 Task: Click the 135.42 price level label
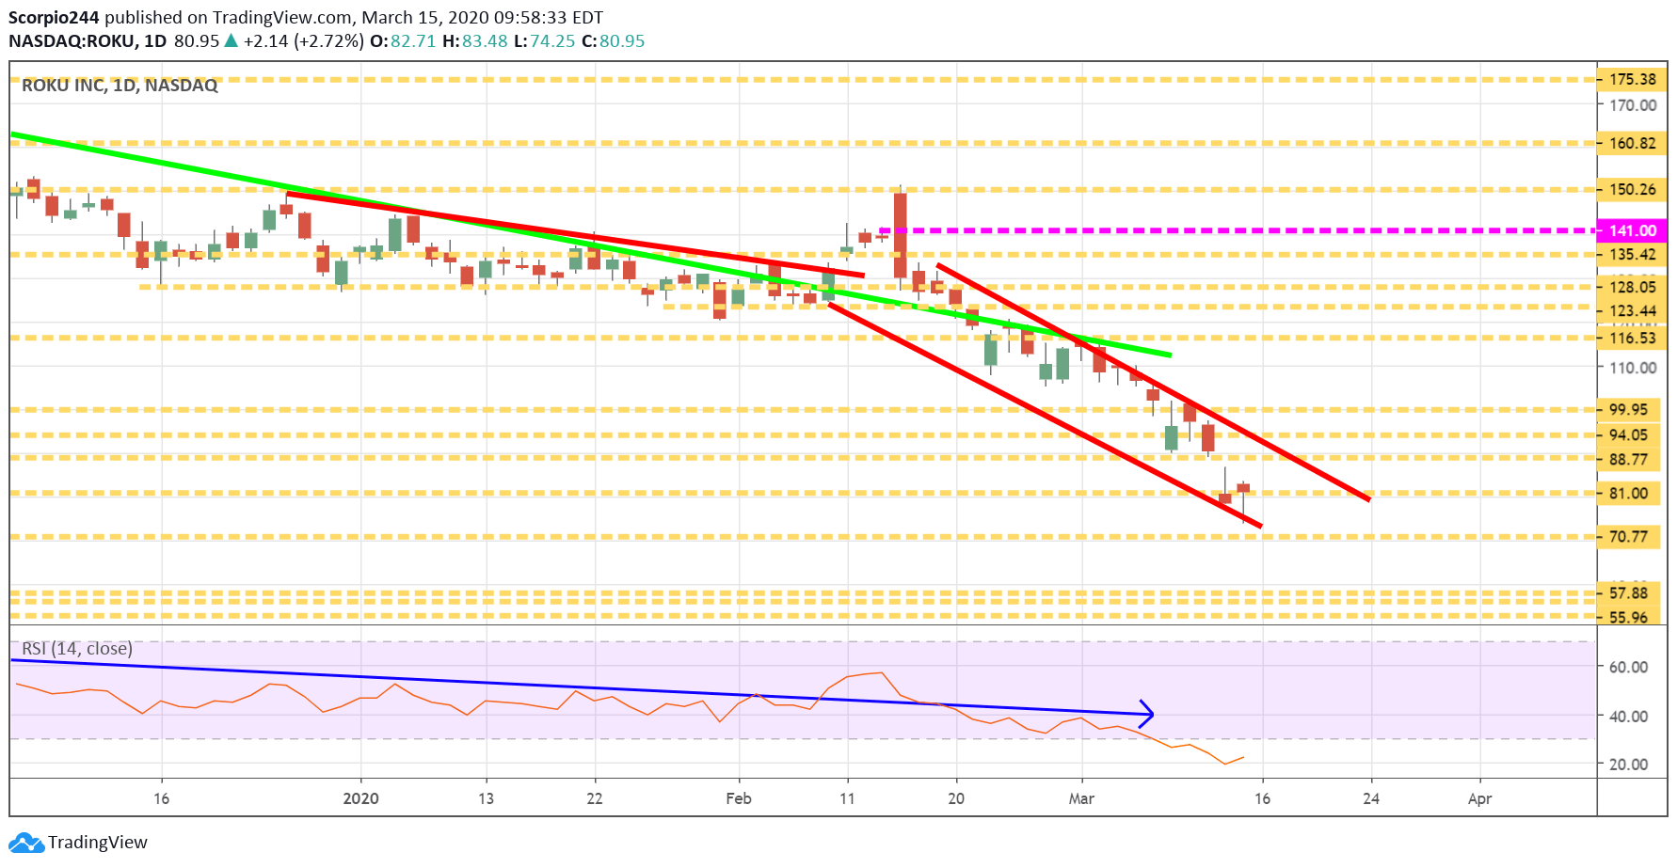click(1632, 255)
